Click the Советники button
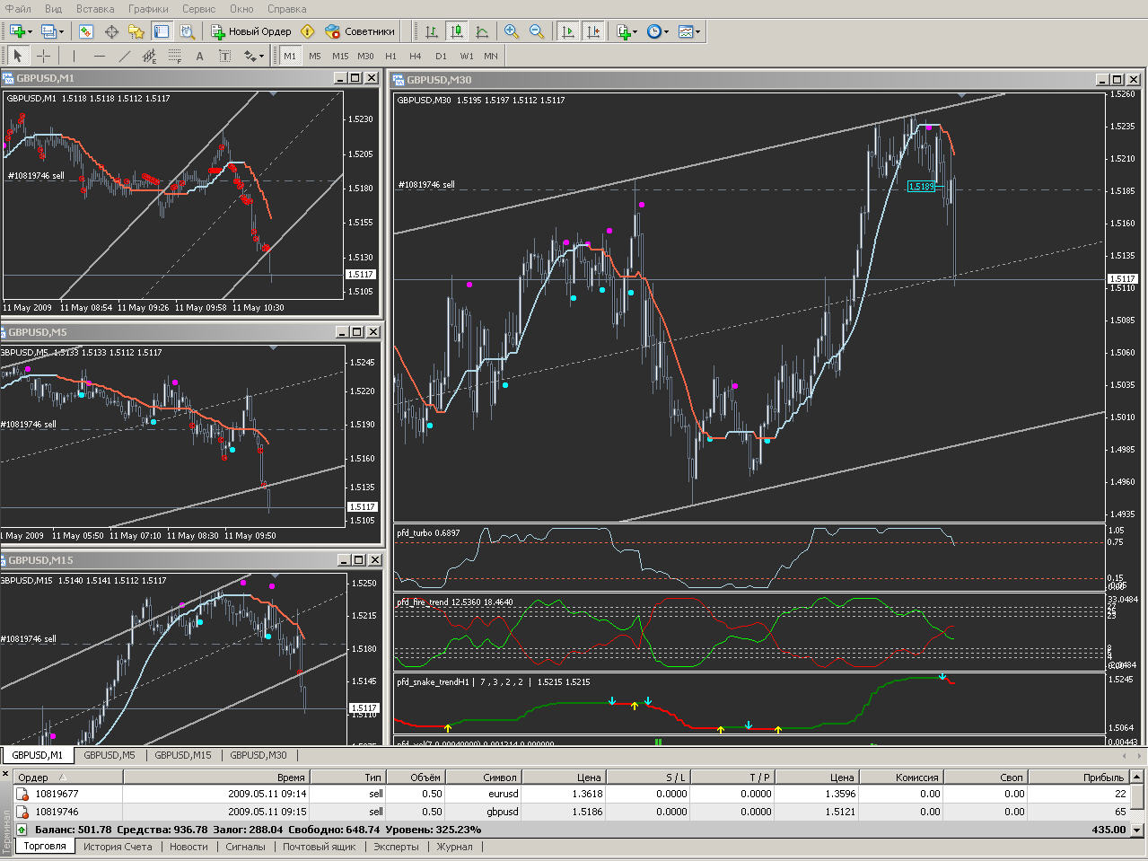The image size is (1148, 861). pos(360,31)
